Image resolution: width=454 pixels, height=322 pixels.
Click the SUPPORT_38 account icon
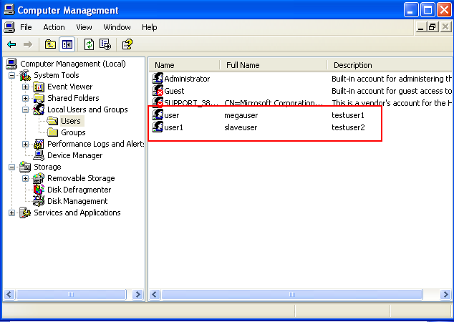click(158, 102)
